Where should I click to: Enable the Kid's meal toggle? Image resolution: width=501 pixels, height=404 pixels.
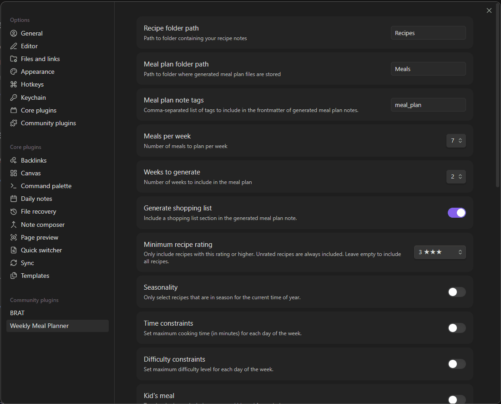coord(456,399)
